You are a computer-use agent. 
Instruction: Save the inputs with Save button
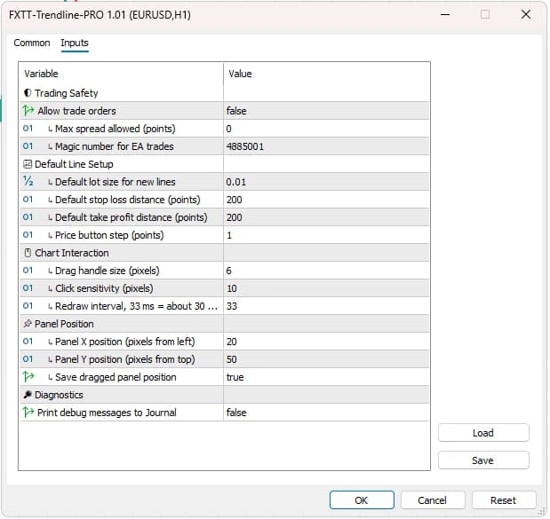(483, 460)
